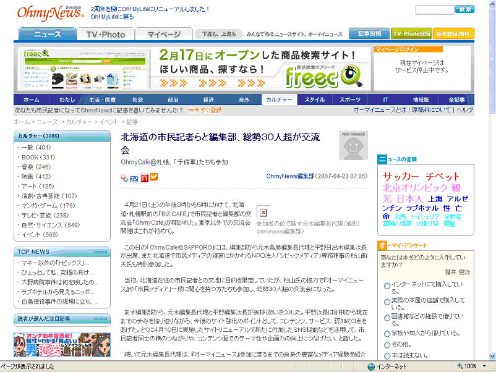Select radio option インターネットにて購入している

tap(387, 286)
